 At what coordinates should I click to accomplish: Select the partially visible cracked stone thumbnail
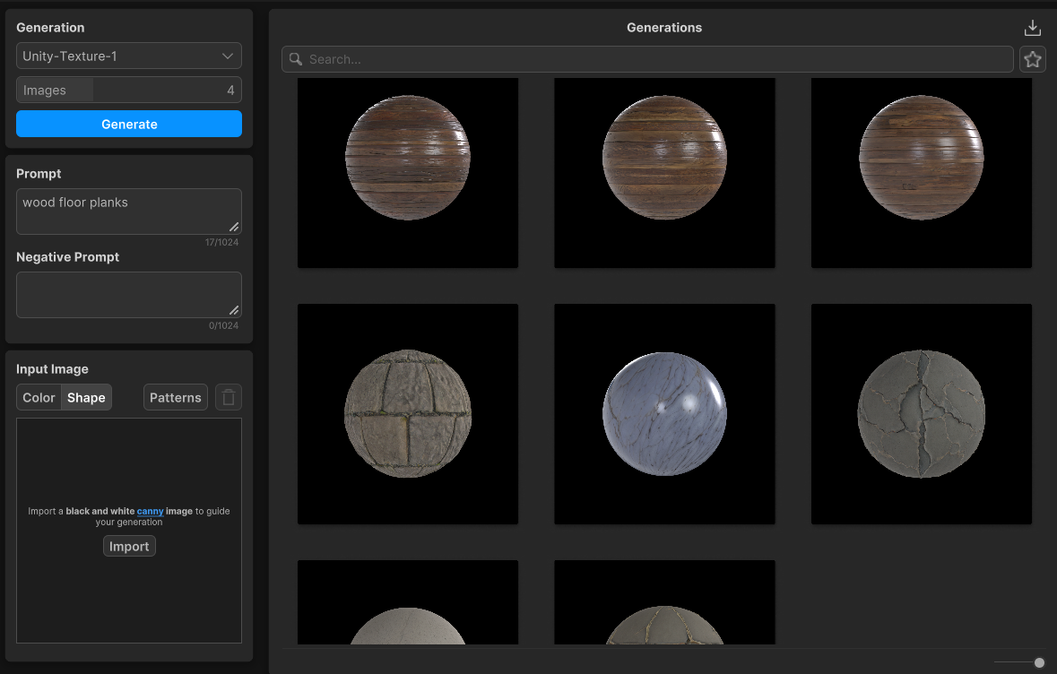click(x=664, y=602)
